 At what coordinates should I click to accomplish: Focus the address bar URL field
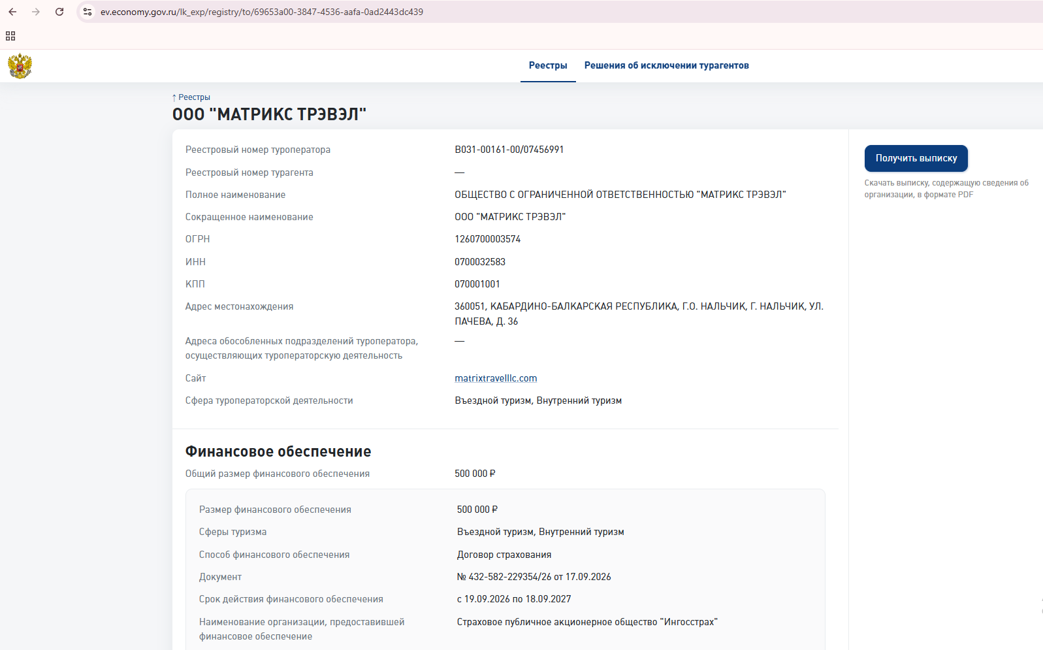pos(261,12)
